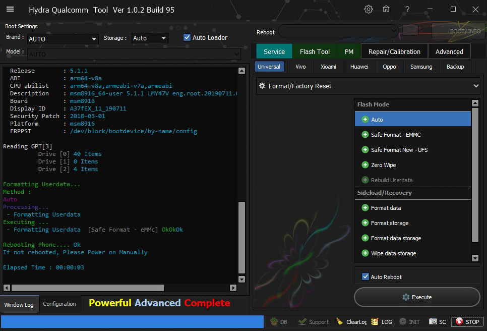
Task: Click the small button beside Reboot dropdown
Action: point(410,30)
